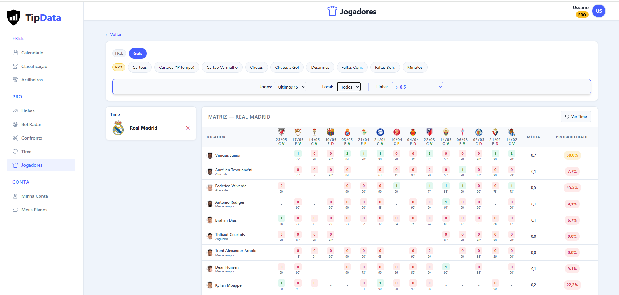Screen dimensions: 619x295
Task: Expand the Local Todos dropdown
Action: tap(349, 87)
